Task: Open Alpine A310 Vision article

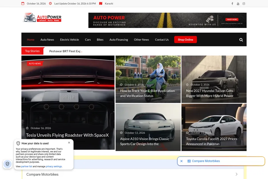Action: (x=145, y=141)
